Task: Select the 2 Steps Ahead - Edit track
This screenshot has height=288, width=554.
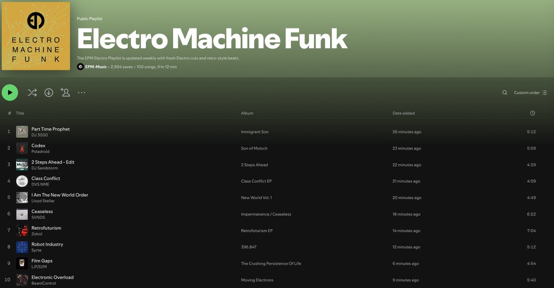Action: 53,162
